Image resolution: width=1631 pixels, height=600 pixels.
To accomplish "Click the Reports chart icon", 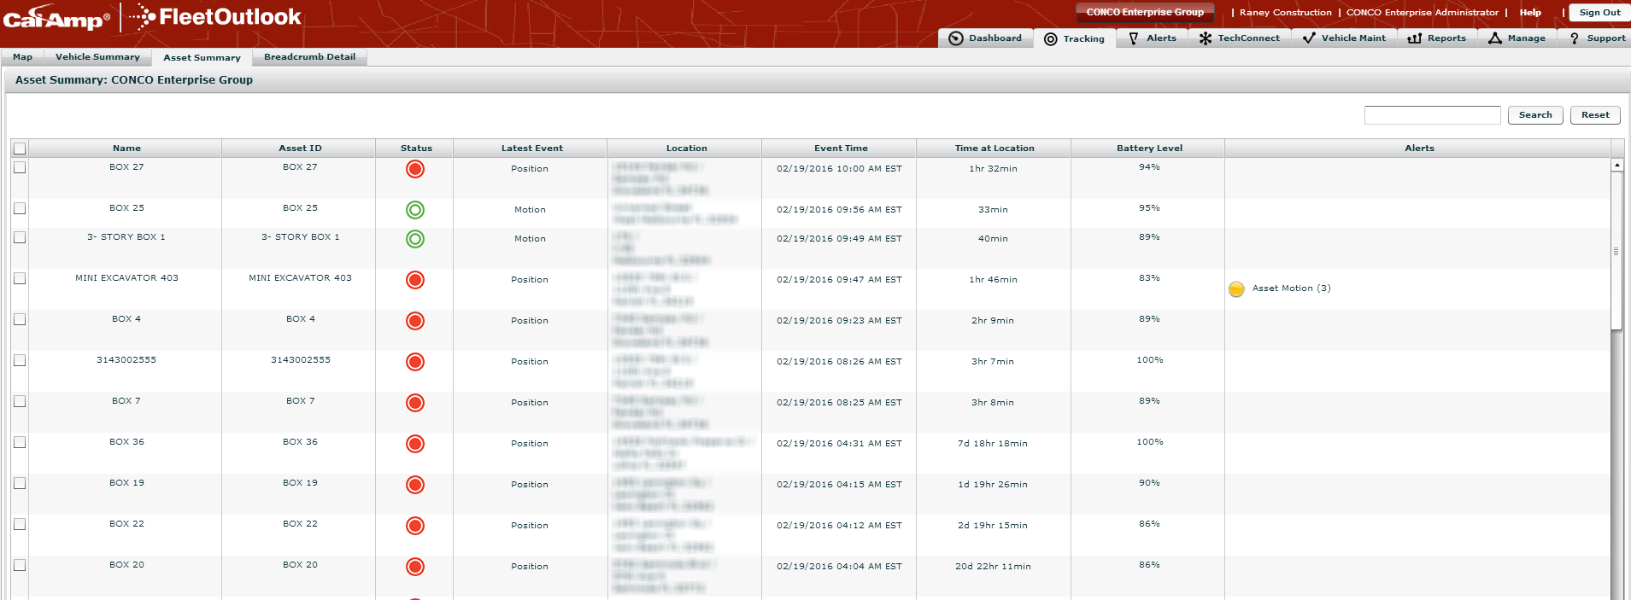I will pos(1414,38).
